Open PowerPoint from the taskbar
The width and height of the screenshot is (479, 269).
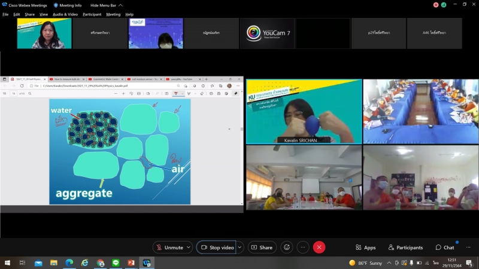coord(131,263)
